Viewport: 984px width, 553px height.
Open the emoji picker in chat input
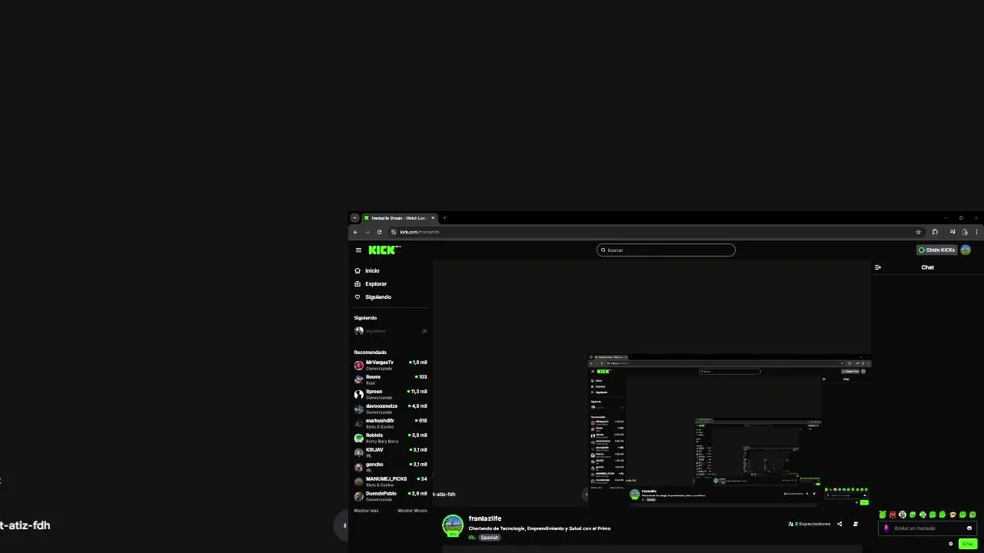pos(969,528)
